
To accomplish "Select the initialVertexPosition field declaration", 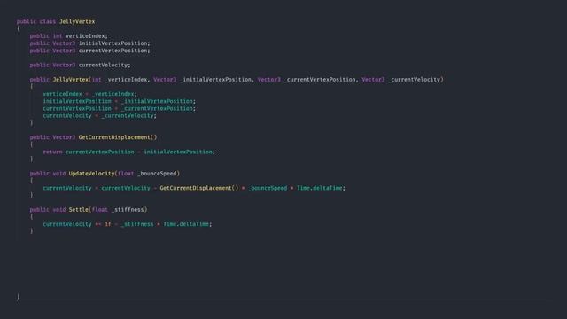I will coord(89,43).
